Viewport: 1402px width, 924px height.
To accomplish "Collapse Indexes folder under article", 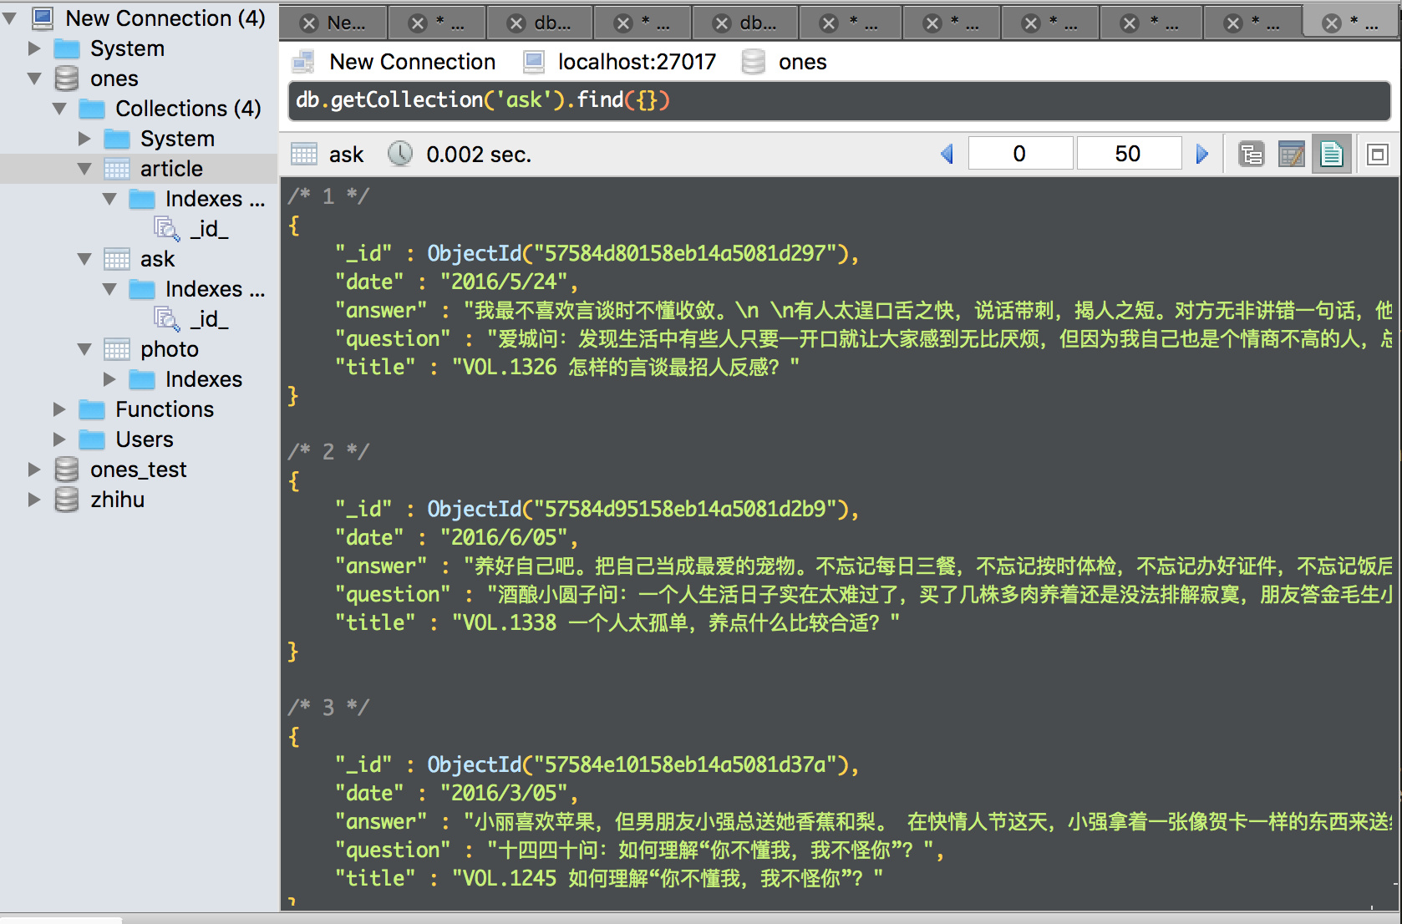I will tap(109, 199).
